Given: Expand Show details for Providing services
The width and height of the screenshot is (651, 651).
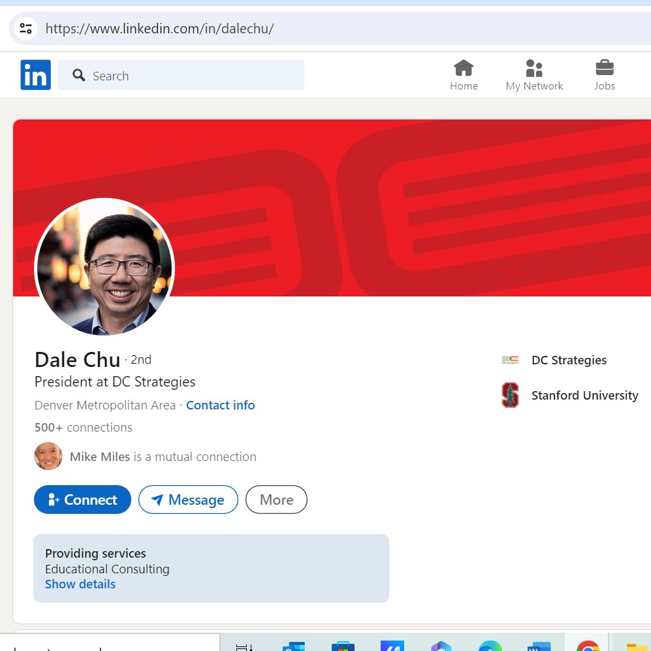Looking at the screenshot, I should click(80, 584).
